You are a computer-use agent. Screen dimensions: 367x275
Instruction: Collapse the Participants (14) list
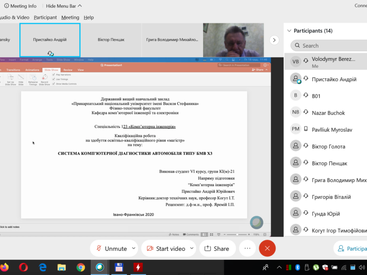point(289,31)
